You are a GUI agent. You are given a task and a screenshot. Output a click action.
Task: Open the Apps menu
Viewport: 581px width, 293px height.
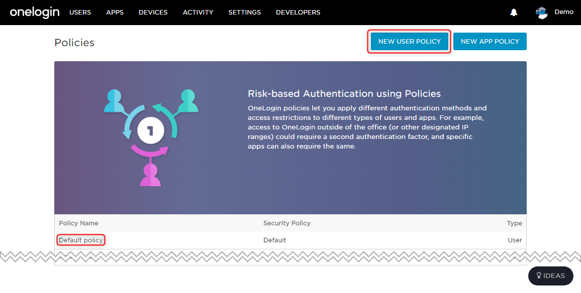click(115, 12)
